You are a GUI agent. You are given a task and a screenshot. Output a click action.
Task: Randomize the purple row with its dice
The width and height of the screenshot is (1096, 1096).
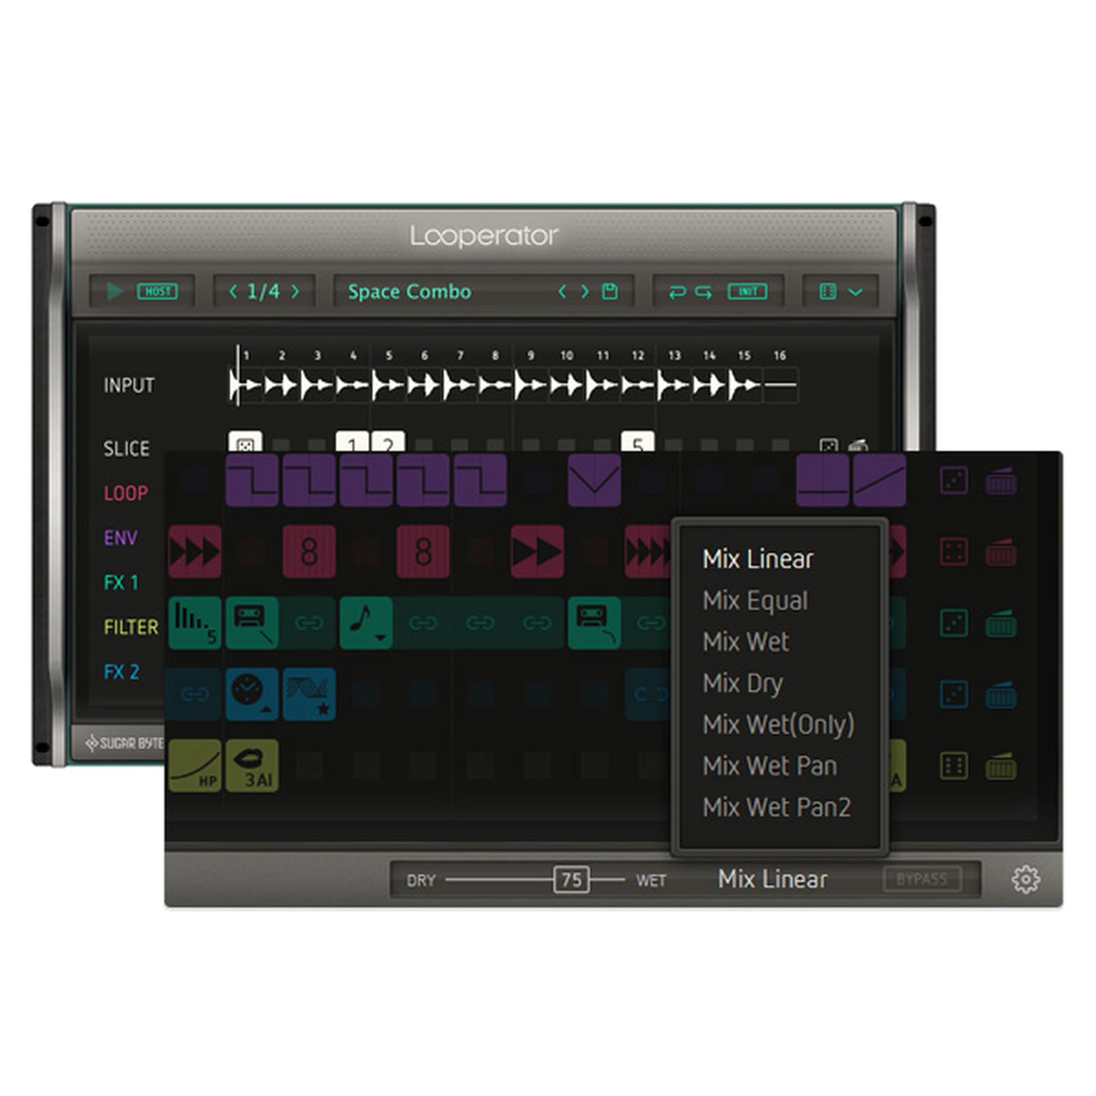pos(954,480)
